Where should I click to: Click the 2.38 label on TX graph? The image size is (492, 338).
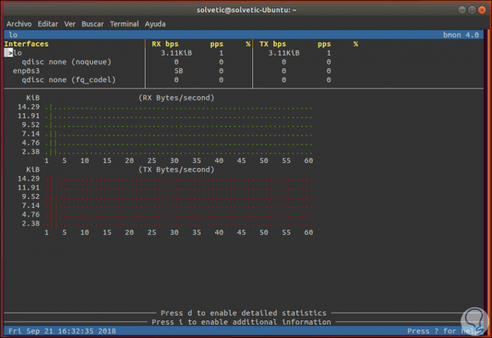pyautogui.click(x=31, y=223)
